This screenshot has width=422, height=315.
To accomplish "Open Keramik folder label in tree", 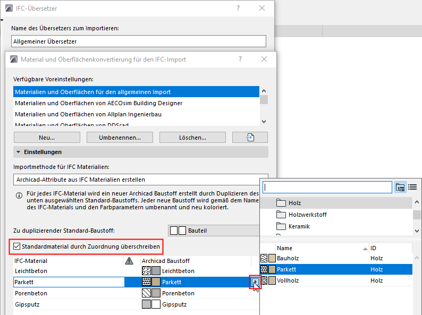I will coord(299,226).
